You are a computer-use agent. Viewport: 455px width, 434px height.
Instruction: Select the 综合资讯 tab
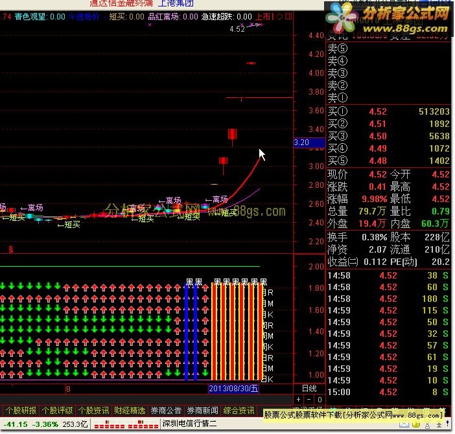click(x=239, y=411)
